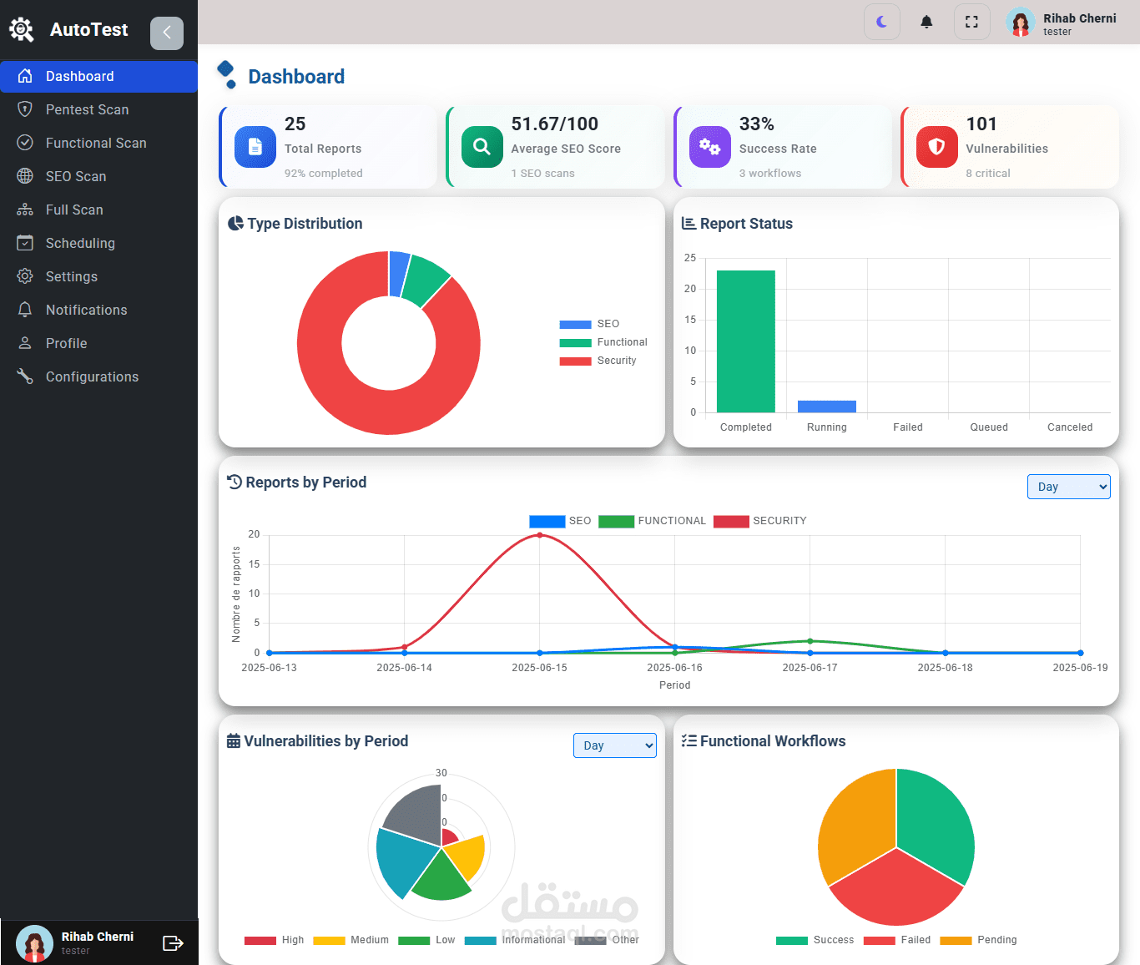
Task: Click the Failed legend color swatch
Action: (x=879, y=940)
